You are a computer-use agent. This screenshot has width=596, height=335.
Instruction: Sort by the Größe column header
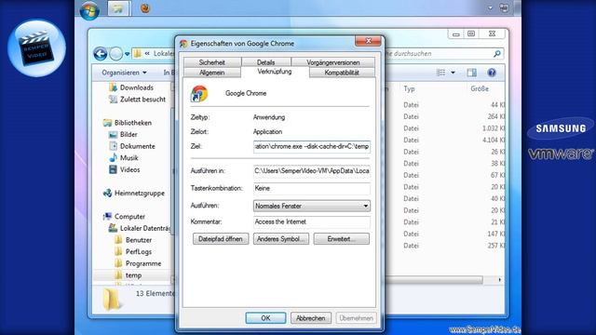[480, 89]
